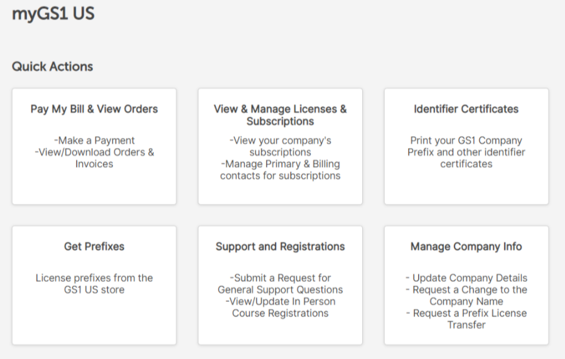Click View your company's subscriptions text
The height and width of the screenshot is (359, 565).
pyautogui.click(x=281, y=146)
